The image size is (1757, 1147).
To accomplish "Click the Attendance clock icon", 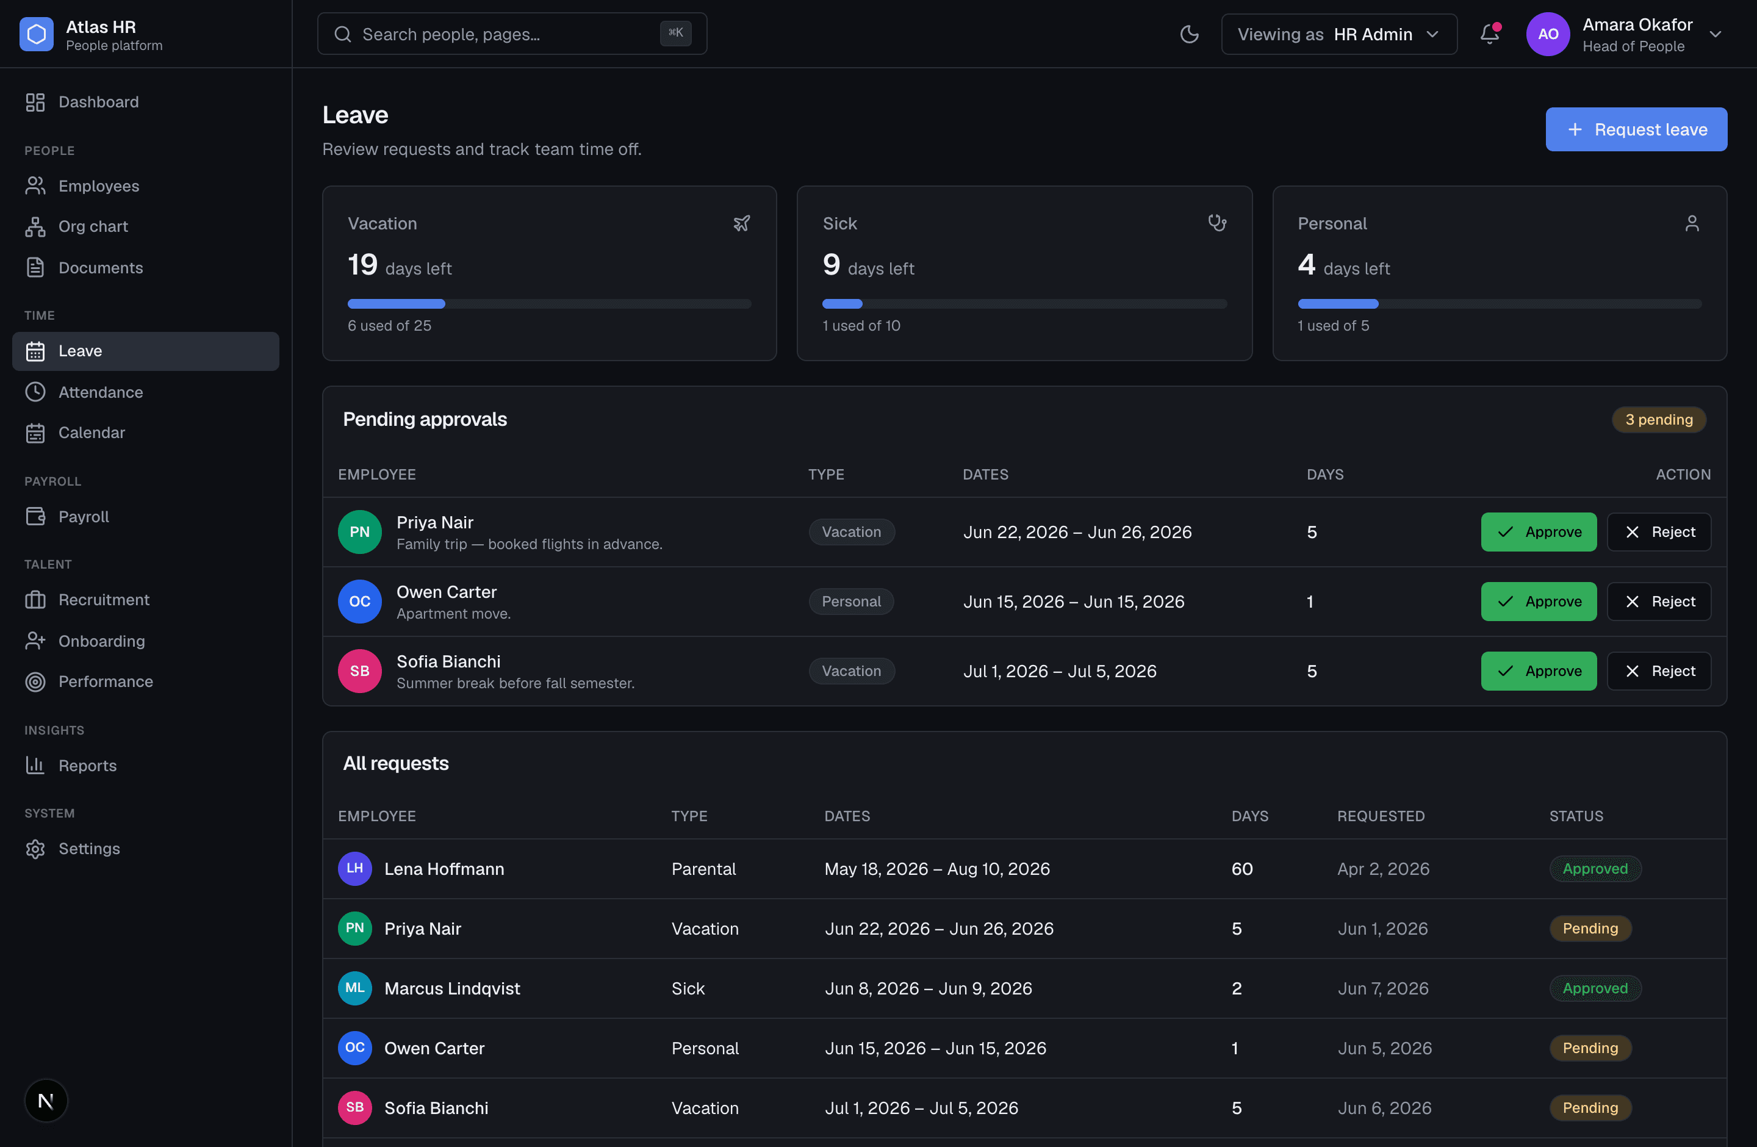I will (x=35, y=392).
